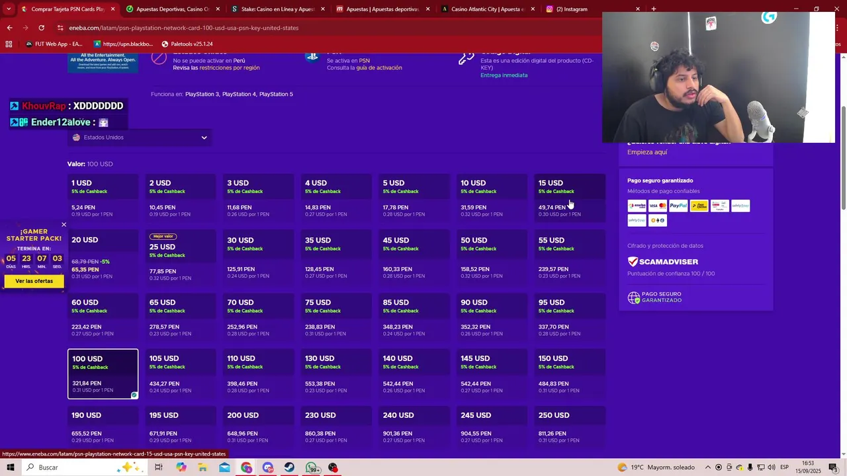Screen dimensions: 847x476
Task: Click the eneba wallet payment icon
Action: [x=637, y=206]
